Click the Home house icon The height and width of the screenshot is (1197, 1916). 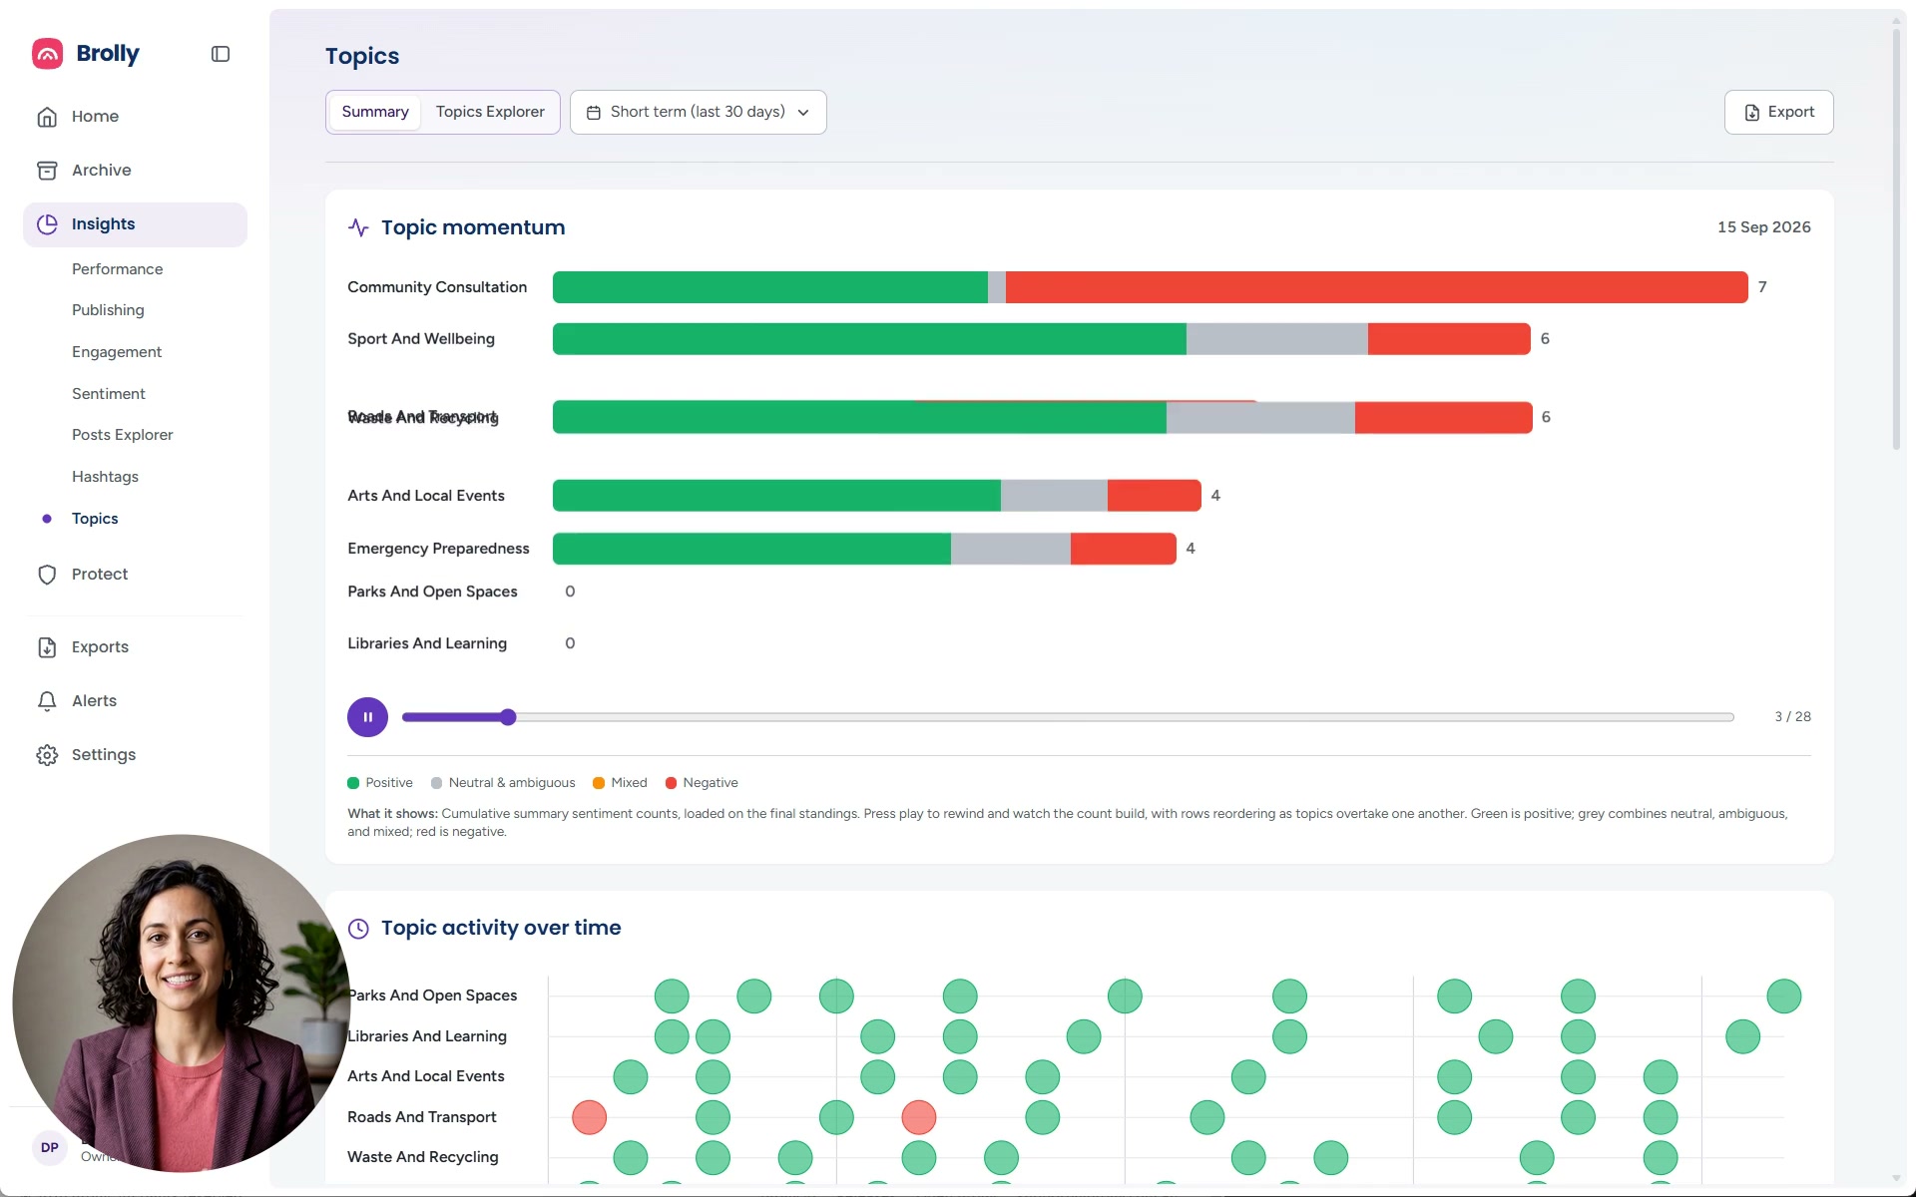pos(47,117)
